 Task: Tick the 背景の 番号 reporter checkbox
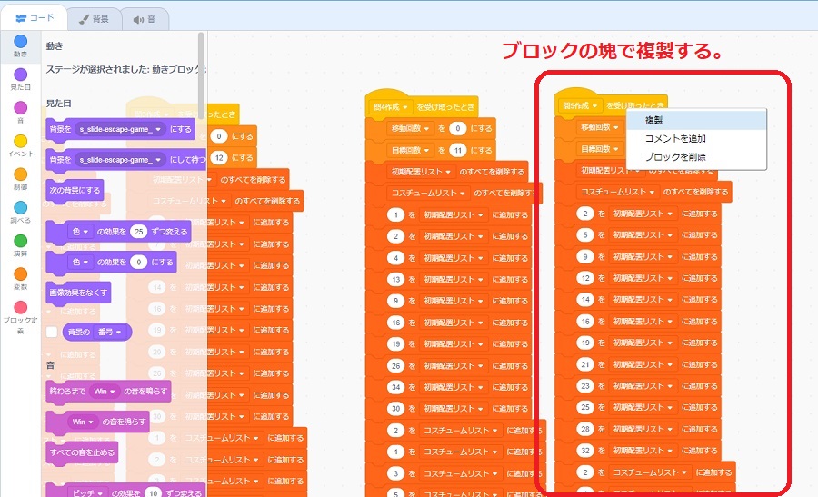tap(52, 333)
